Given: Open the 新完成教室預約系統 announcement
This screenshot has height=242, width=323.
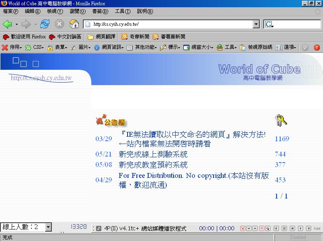Looking at the screenshot, I should (x=153, y=165).
